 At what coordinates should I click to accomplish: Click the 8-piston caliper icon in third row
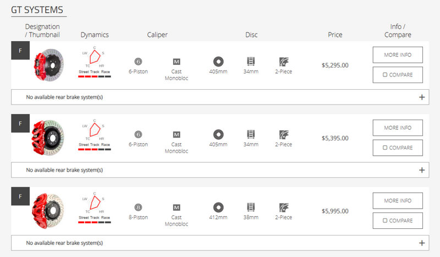pos(139,207)
